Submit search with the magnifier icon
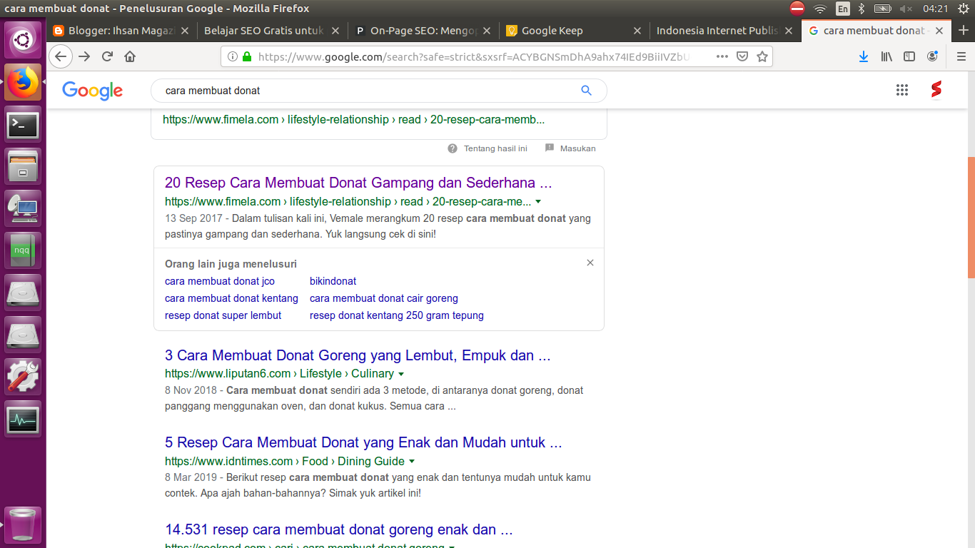 pos(586,91)
